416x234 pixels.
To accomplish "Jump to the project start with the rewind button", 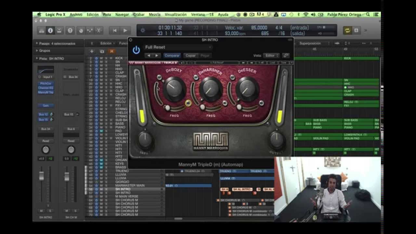I will (114, 31).
